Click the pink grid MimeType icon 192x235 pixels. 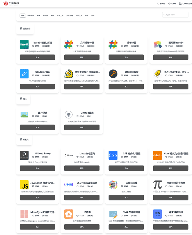24,214
